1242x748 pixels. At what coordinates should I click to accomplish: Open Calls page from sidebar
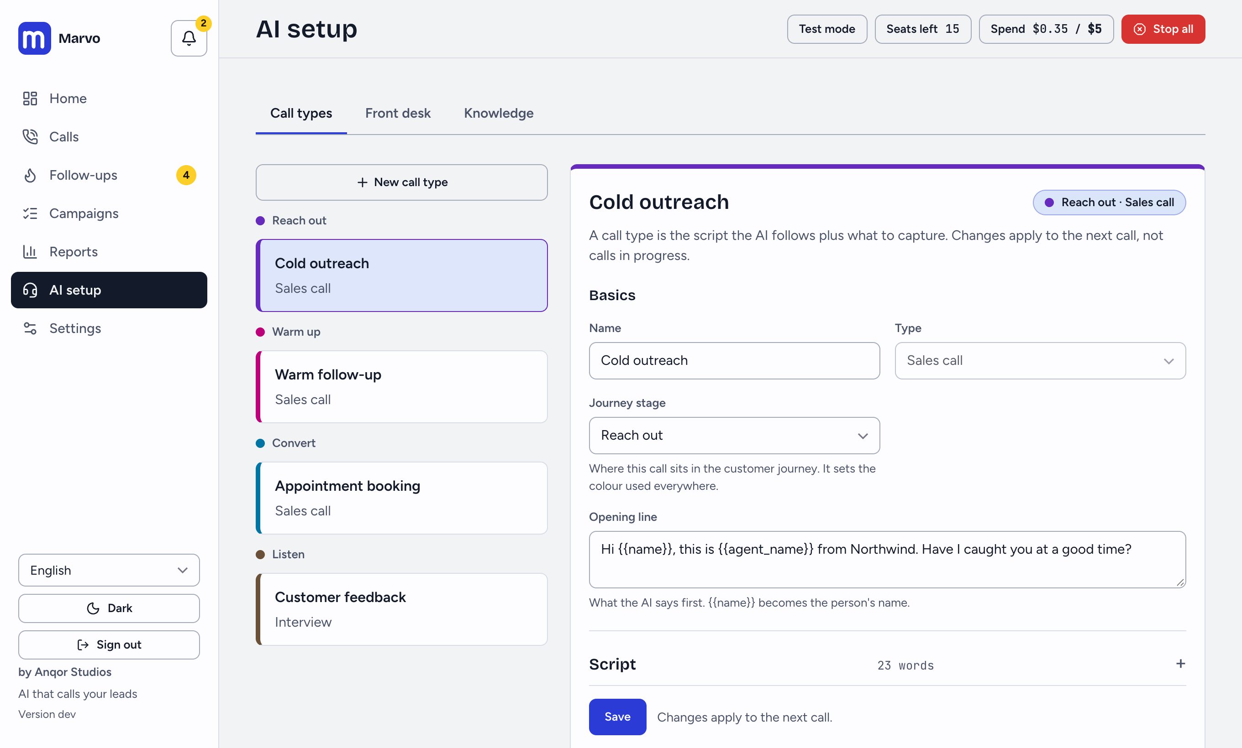(x=109, y=136)
